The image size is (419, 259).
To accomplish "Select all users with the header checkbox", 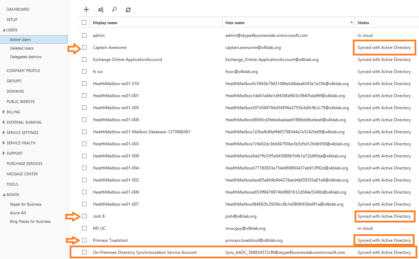I will [x=84, y=22].
